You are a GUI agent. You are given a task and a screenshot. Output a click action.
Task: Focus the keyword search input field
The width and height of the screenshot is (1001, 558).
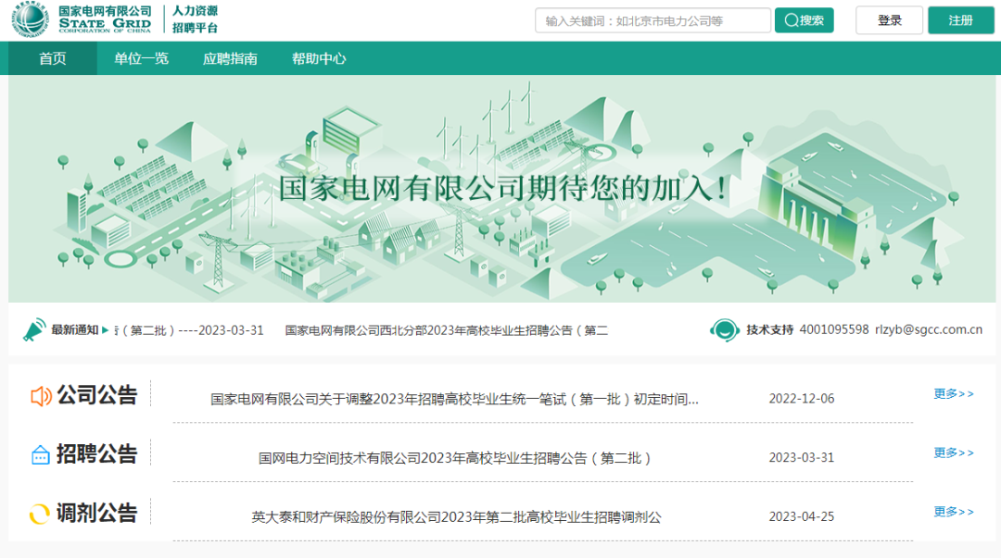pos(653,20)
